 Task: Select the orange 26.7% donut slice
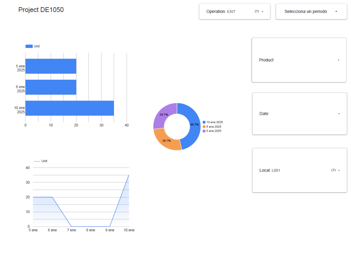[166, 140]
